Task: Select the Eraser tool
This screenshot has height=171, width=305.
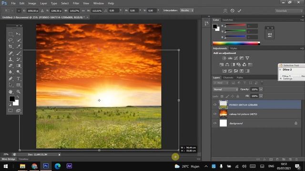Action: click(x=10, y=66)
